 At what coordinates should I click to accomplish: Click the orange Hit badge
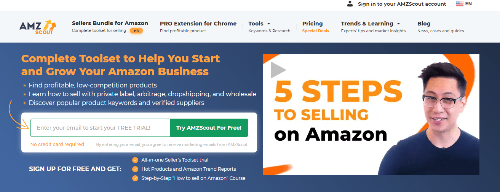pyautogui.click(x=136, y=31)
